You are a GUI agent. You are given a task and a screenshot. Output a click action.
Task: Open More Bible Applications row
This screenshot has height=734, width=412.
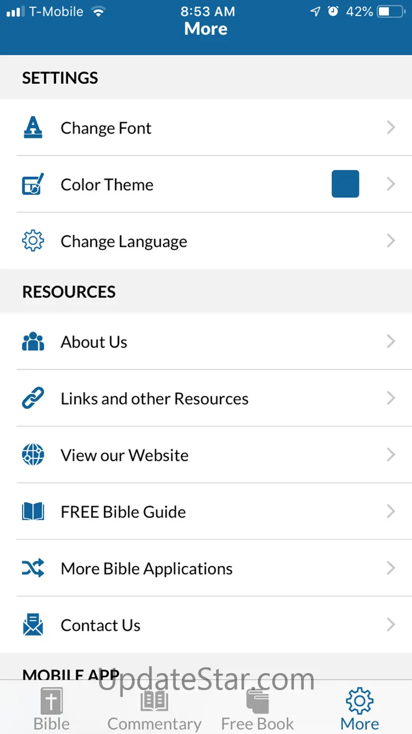pos(146,568)
